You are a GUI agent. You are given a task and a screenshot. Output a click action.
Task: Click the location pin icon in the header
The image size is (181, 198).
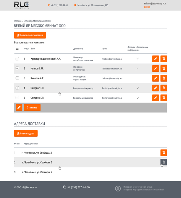(75, 5)
